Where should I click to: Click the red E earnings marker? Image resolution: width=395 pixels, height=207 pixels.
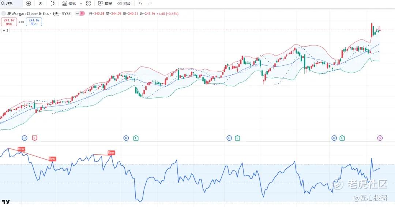coord(34,138)
